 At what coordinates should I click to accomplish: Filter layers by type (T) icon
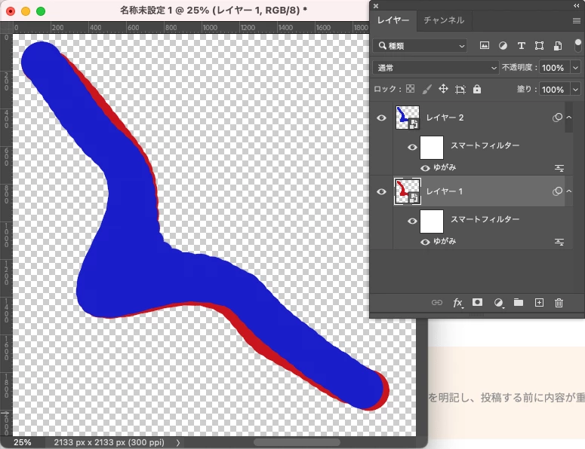click(521, 45)
